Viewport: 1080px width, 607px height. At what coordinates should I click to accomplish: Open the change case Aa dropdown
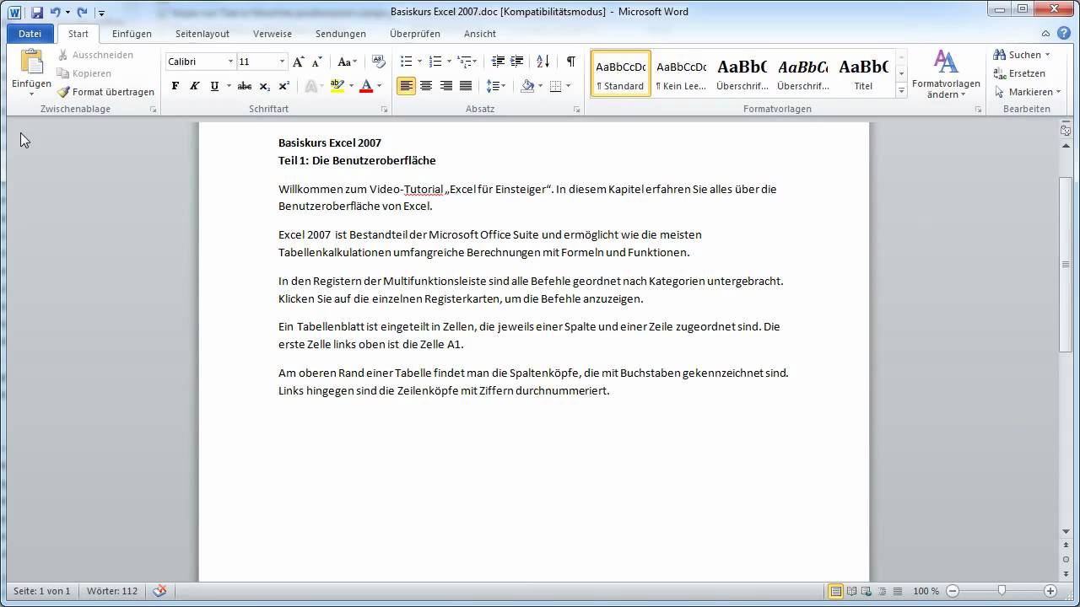347,62
